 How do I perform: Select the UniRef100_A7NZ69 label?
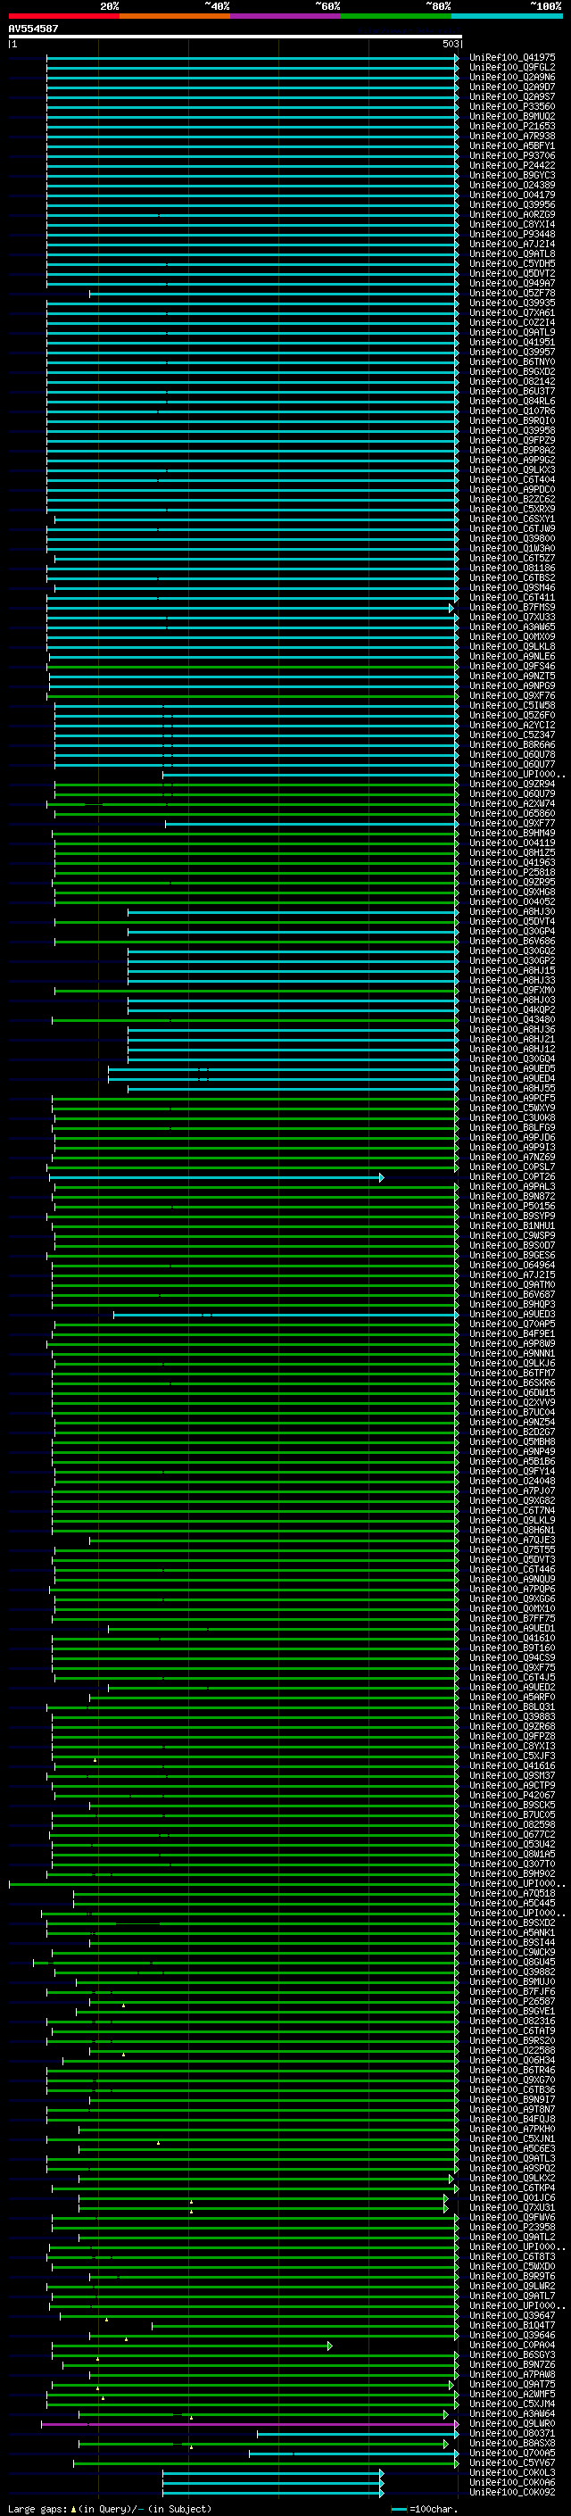(x=512, y=1157)
